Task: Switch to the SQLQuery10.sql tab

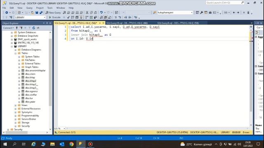Action: (127, 23)
